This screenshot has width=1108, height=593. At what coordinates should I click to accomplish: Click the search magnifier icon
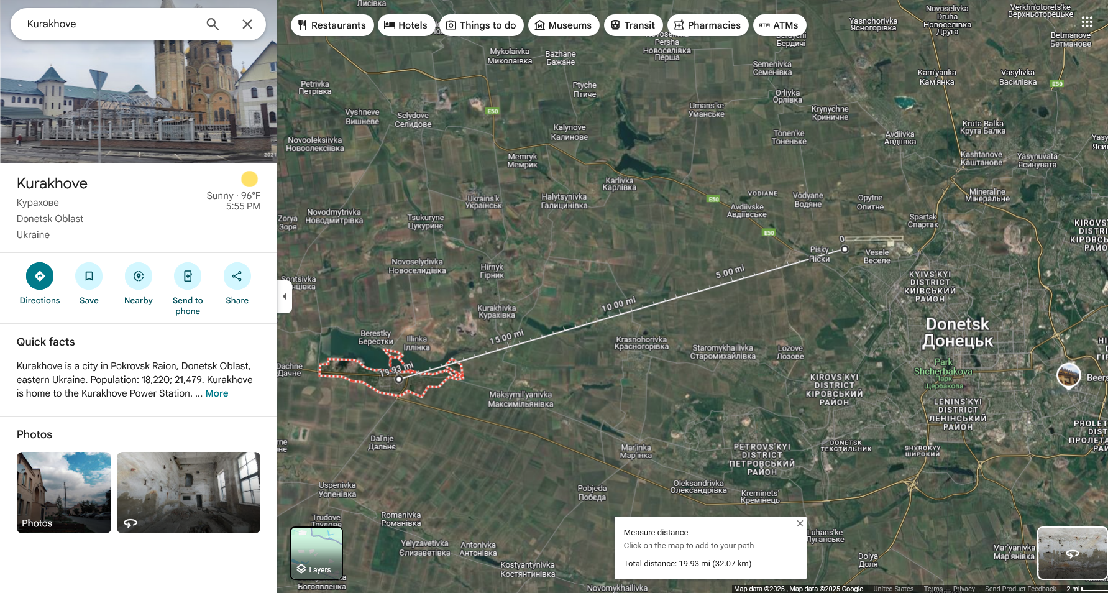pos(213,24)
